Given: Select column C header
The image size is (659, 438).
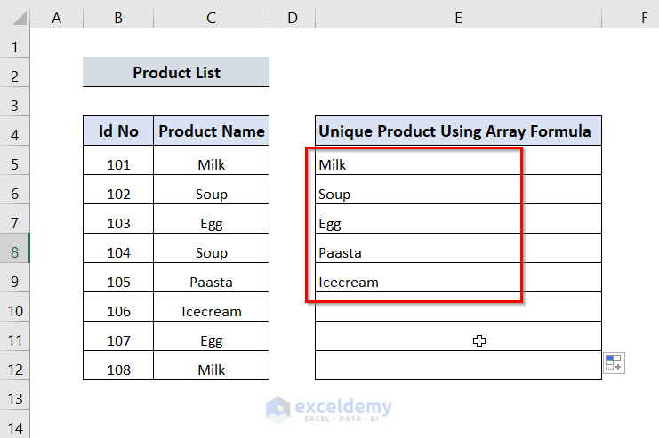Looking at the screenshot, I should pos(211,15).
